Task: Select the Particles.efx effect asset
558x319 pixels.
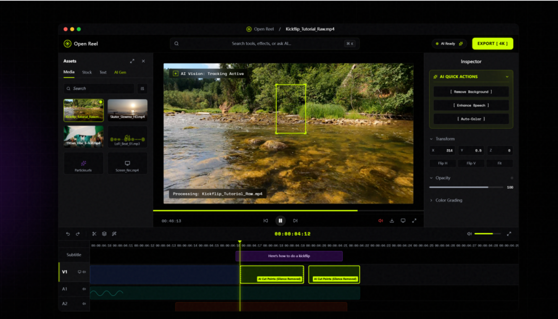Action: [x=84, y=164]
